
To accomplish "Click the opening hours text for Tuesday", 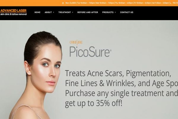I will [86, 3].
